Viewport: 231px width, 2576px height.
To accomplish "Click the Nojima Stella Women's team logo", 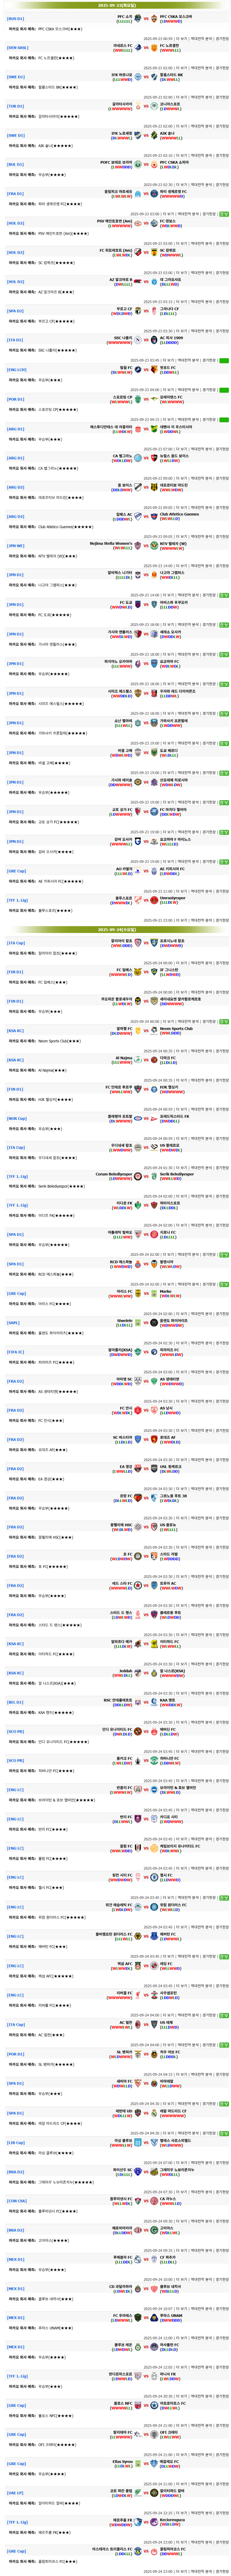I will click(138, 546).
